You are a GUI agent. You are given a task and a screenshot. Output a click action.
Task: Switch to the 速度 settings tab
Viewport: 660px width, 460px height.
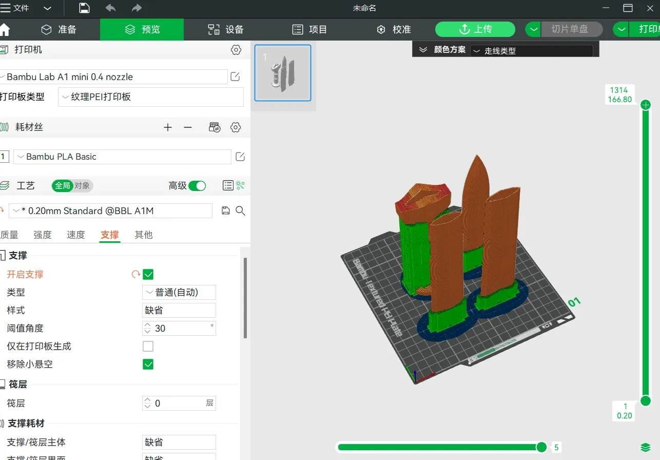point(76,235)
